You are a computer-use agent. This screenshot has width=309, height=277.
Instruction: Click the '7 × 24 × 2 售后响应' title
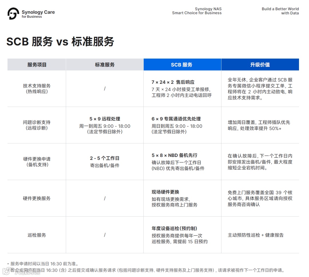173,82
